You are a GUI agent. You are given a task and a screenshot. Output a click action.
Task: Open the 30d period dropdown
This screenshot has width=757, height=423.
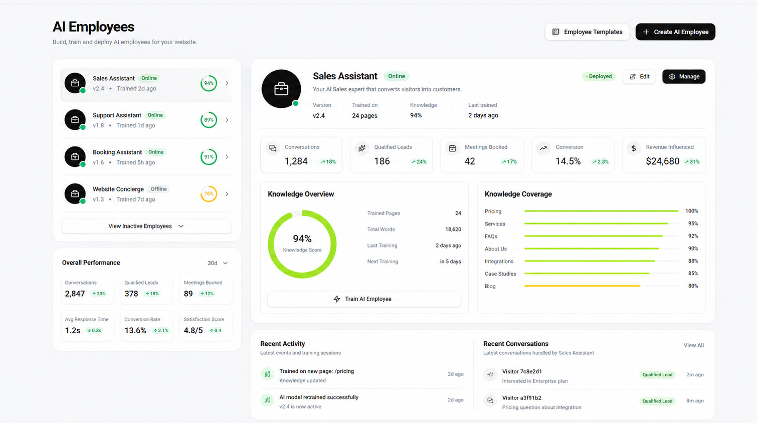pyautogui.click(x=218, y=263)
